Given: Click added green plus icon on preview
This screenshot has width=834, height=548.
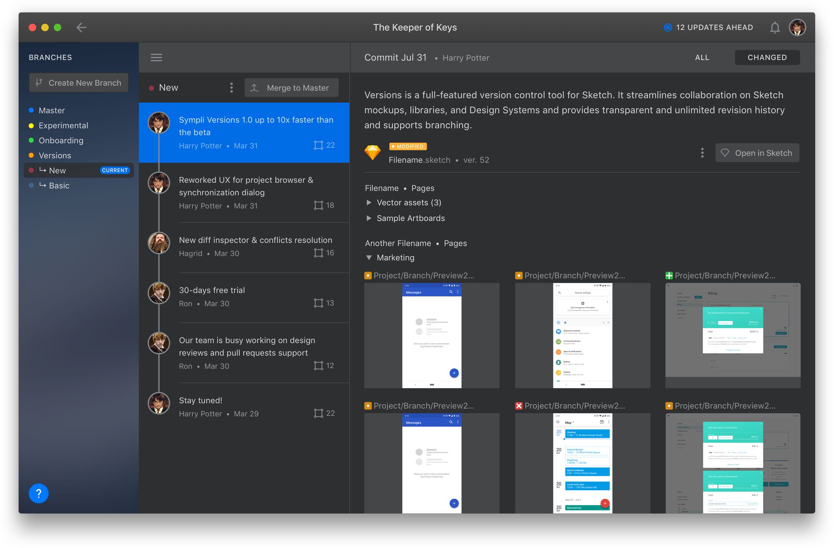Looking at the screenshot, I should coord(669,275).
